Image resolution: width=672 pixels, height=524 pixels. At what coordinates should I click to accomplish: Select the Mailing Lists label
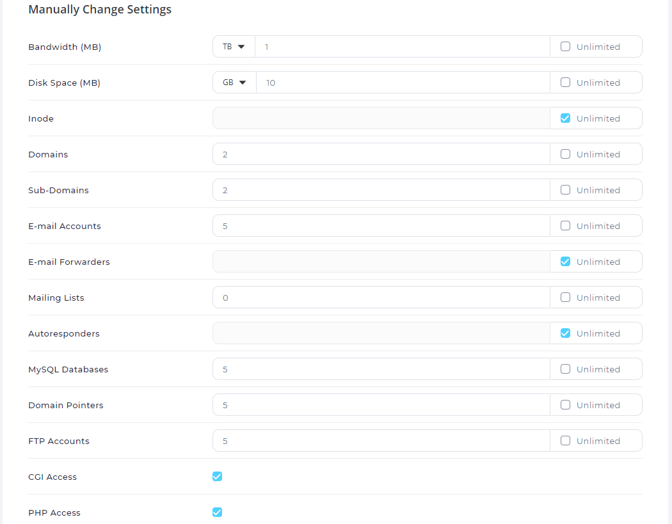[56, 298]
